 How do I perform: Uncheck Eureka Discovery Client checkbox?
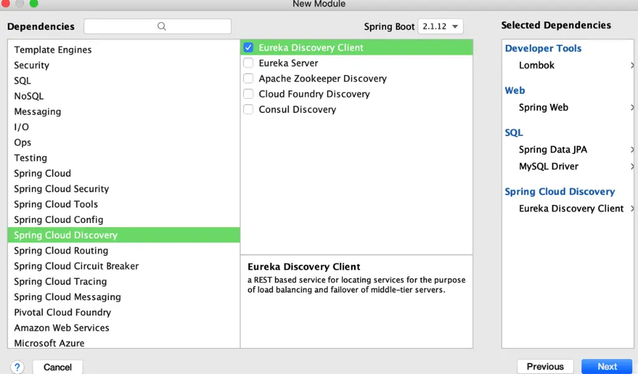click(x=248, y=48)
